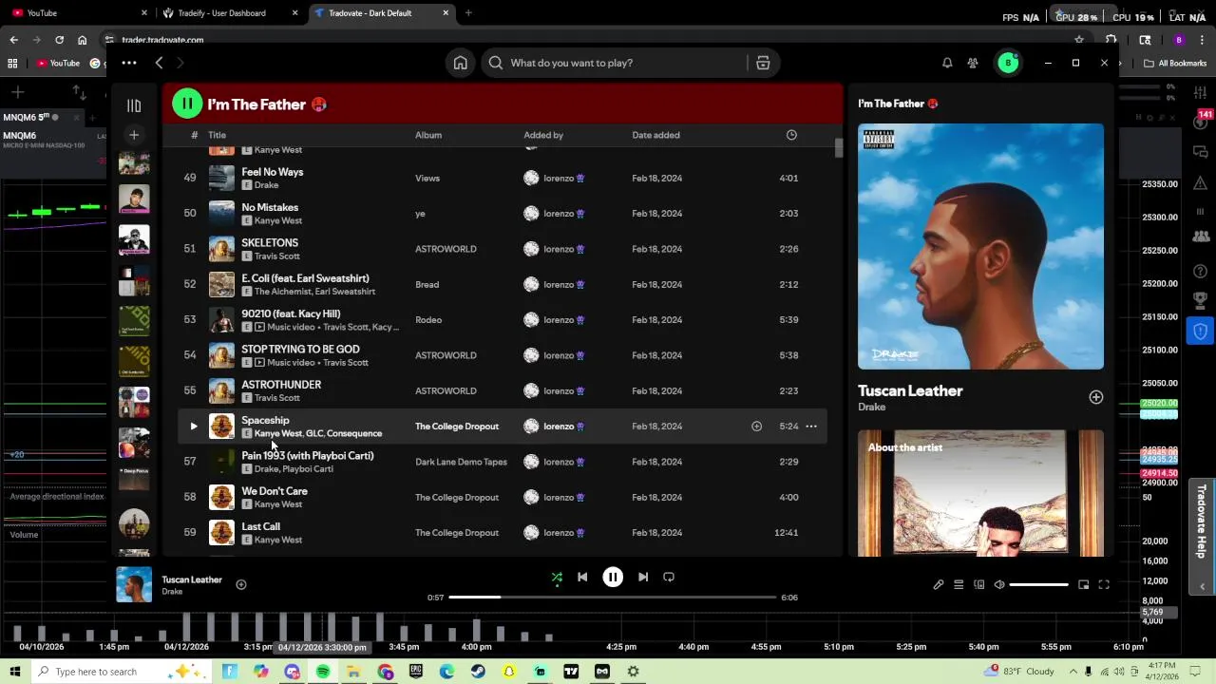Create new playlist with sidebar plus icon
Image resolution: width=1216 pixels, height=684 pixels.
[134, 136]
